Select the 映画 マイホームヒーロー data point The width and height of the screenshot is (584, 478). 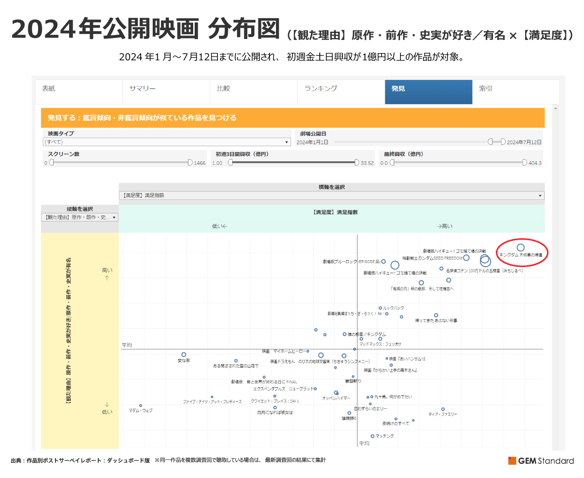pos(308,351)
